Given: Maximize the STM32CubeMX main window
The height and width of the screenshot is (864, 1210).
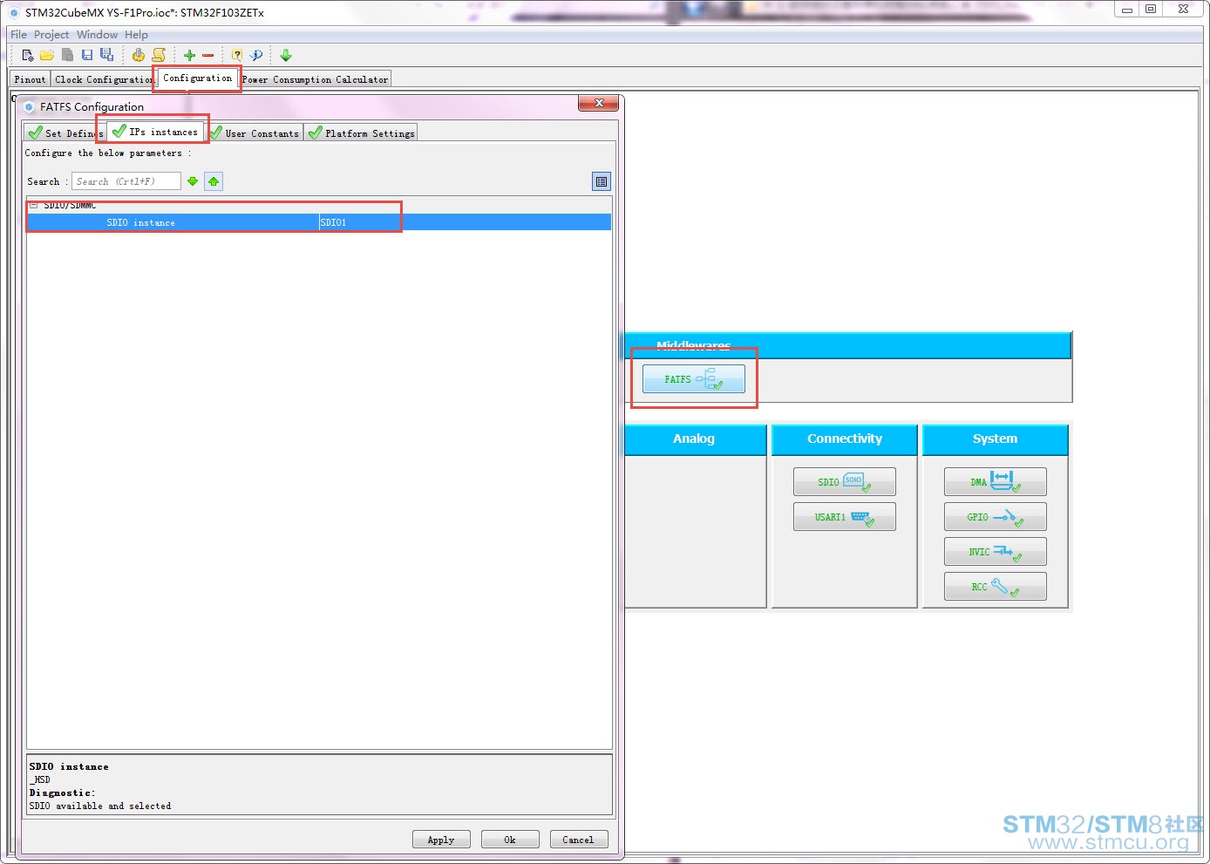Looking at the screenshot, I should pyautogui.click(x=1151, y=9).
